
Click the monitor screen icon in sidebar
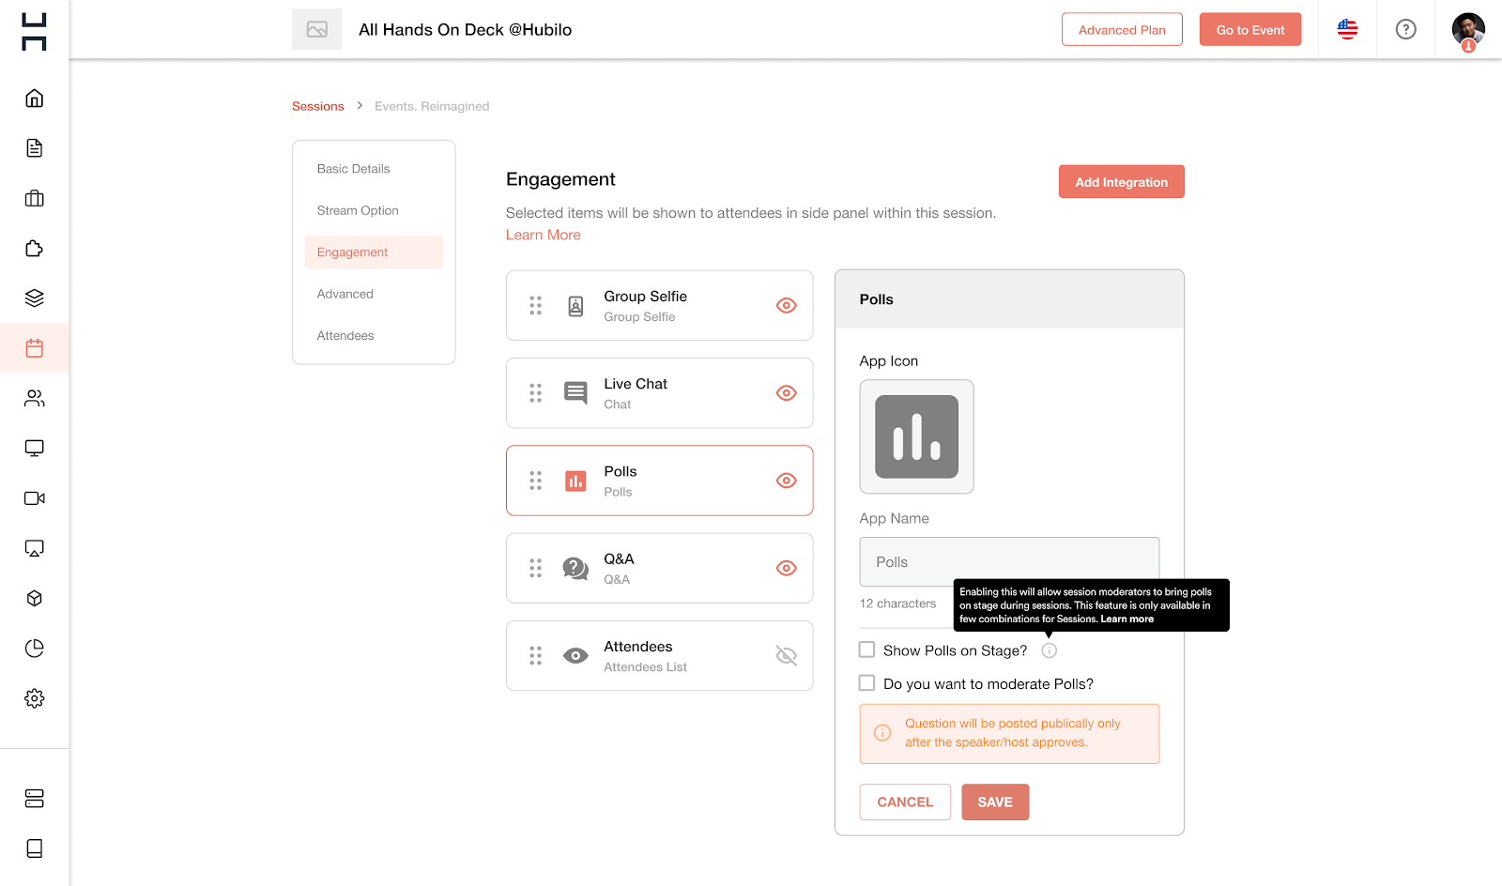tap(35, 449)
